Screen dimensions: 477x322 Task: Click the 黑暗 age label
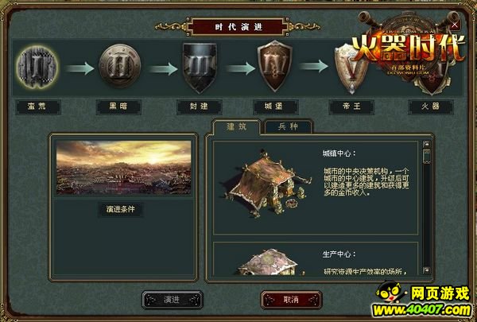pos(118,107)
